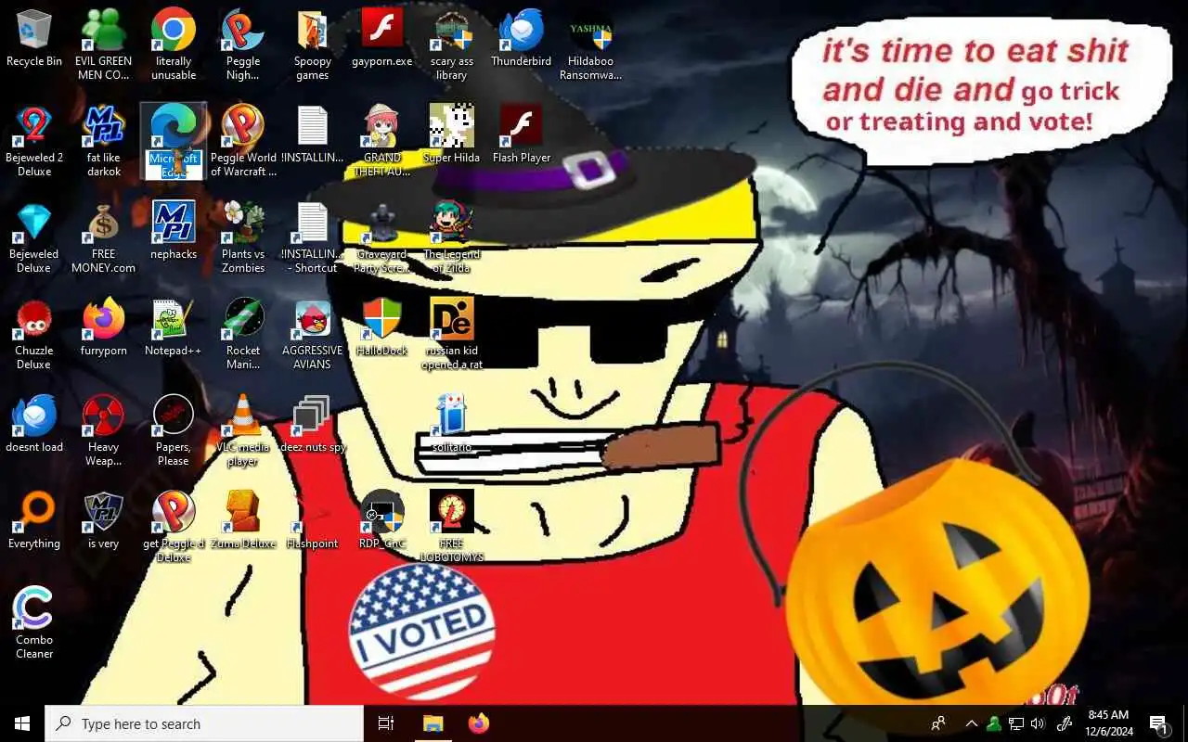Click the russian kid opened a rat icon

tap(452, 334)
